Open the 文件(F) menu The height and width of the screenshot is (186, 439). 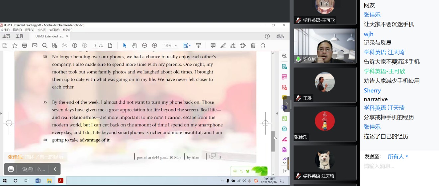coord(5,30)
